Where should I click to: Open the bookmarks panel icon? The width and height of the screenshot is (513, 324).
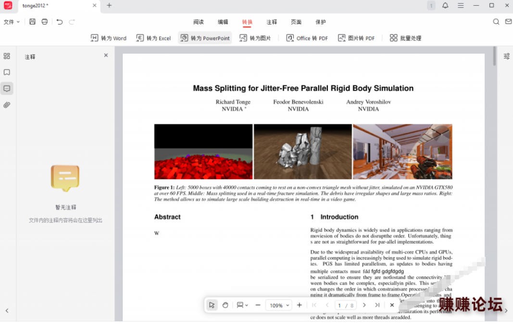tap(7, 72)
